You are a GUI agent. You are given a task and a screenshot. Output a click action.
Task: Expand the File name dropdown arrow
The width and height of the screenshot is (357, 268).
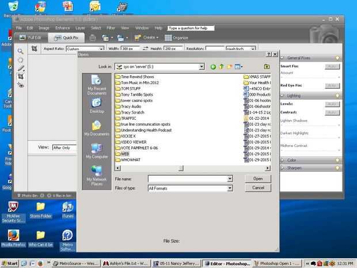pos(230,179)
